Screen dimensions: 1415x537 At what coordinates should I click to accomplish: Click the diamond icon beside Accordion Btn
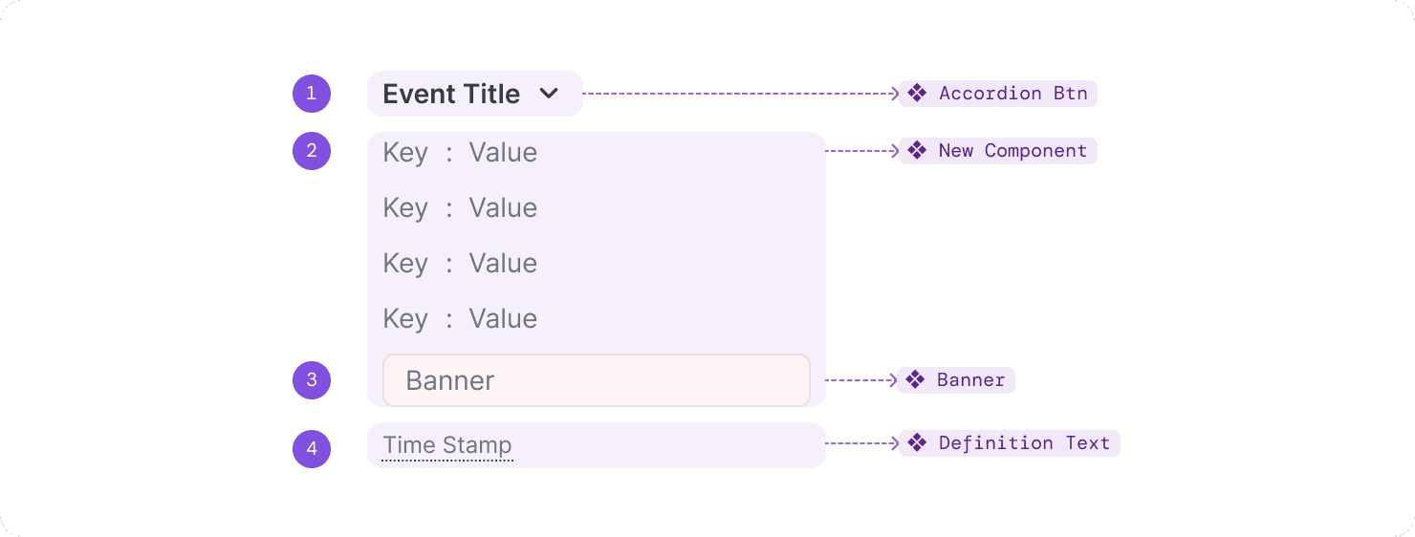(x=917, y=94)
